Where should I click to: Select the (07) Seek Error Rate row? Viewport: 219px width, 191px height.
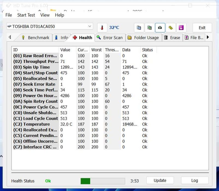pos(85,84)
